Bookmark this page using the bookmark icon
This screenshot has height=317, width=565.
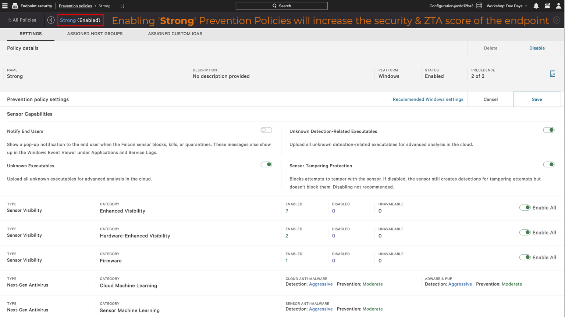(122, 6)
